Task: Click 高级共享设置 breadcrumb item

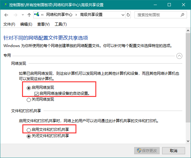Action: [91, 15]
